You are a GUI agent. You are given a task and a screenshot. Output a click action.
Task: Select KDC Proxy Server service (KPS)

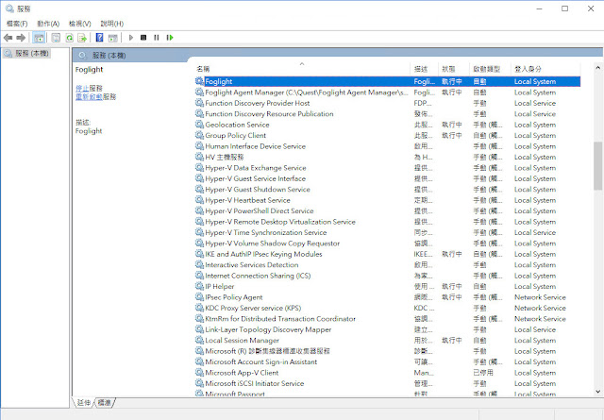click(387, 308)
